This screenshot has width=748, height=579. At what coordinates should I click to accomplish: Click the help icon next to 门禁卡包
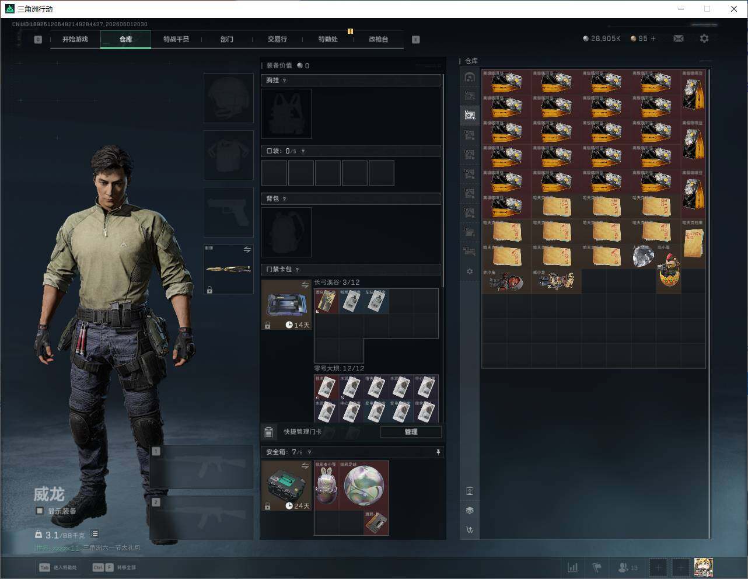[297, 270]
